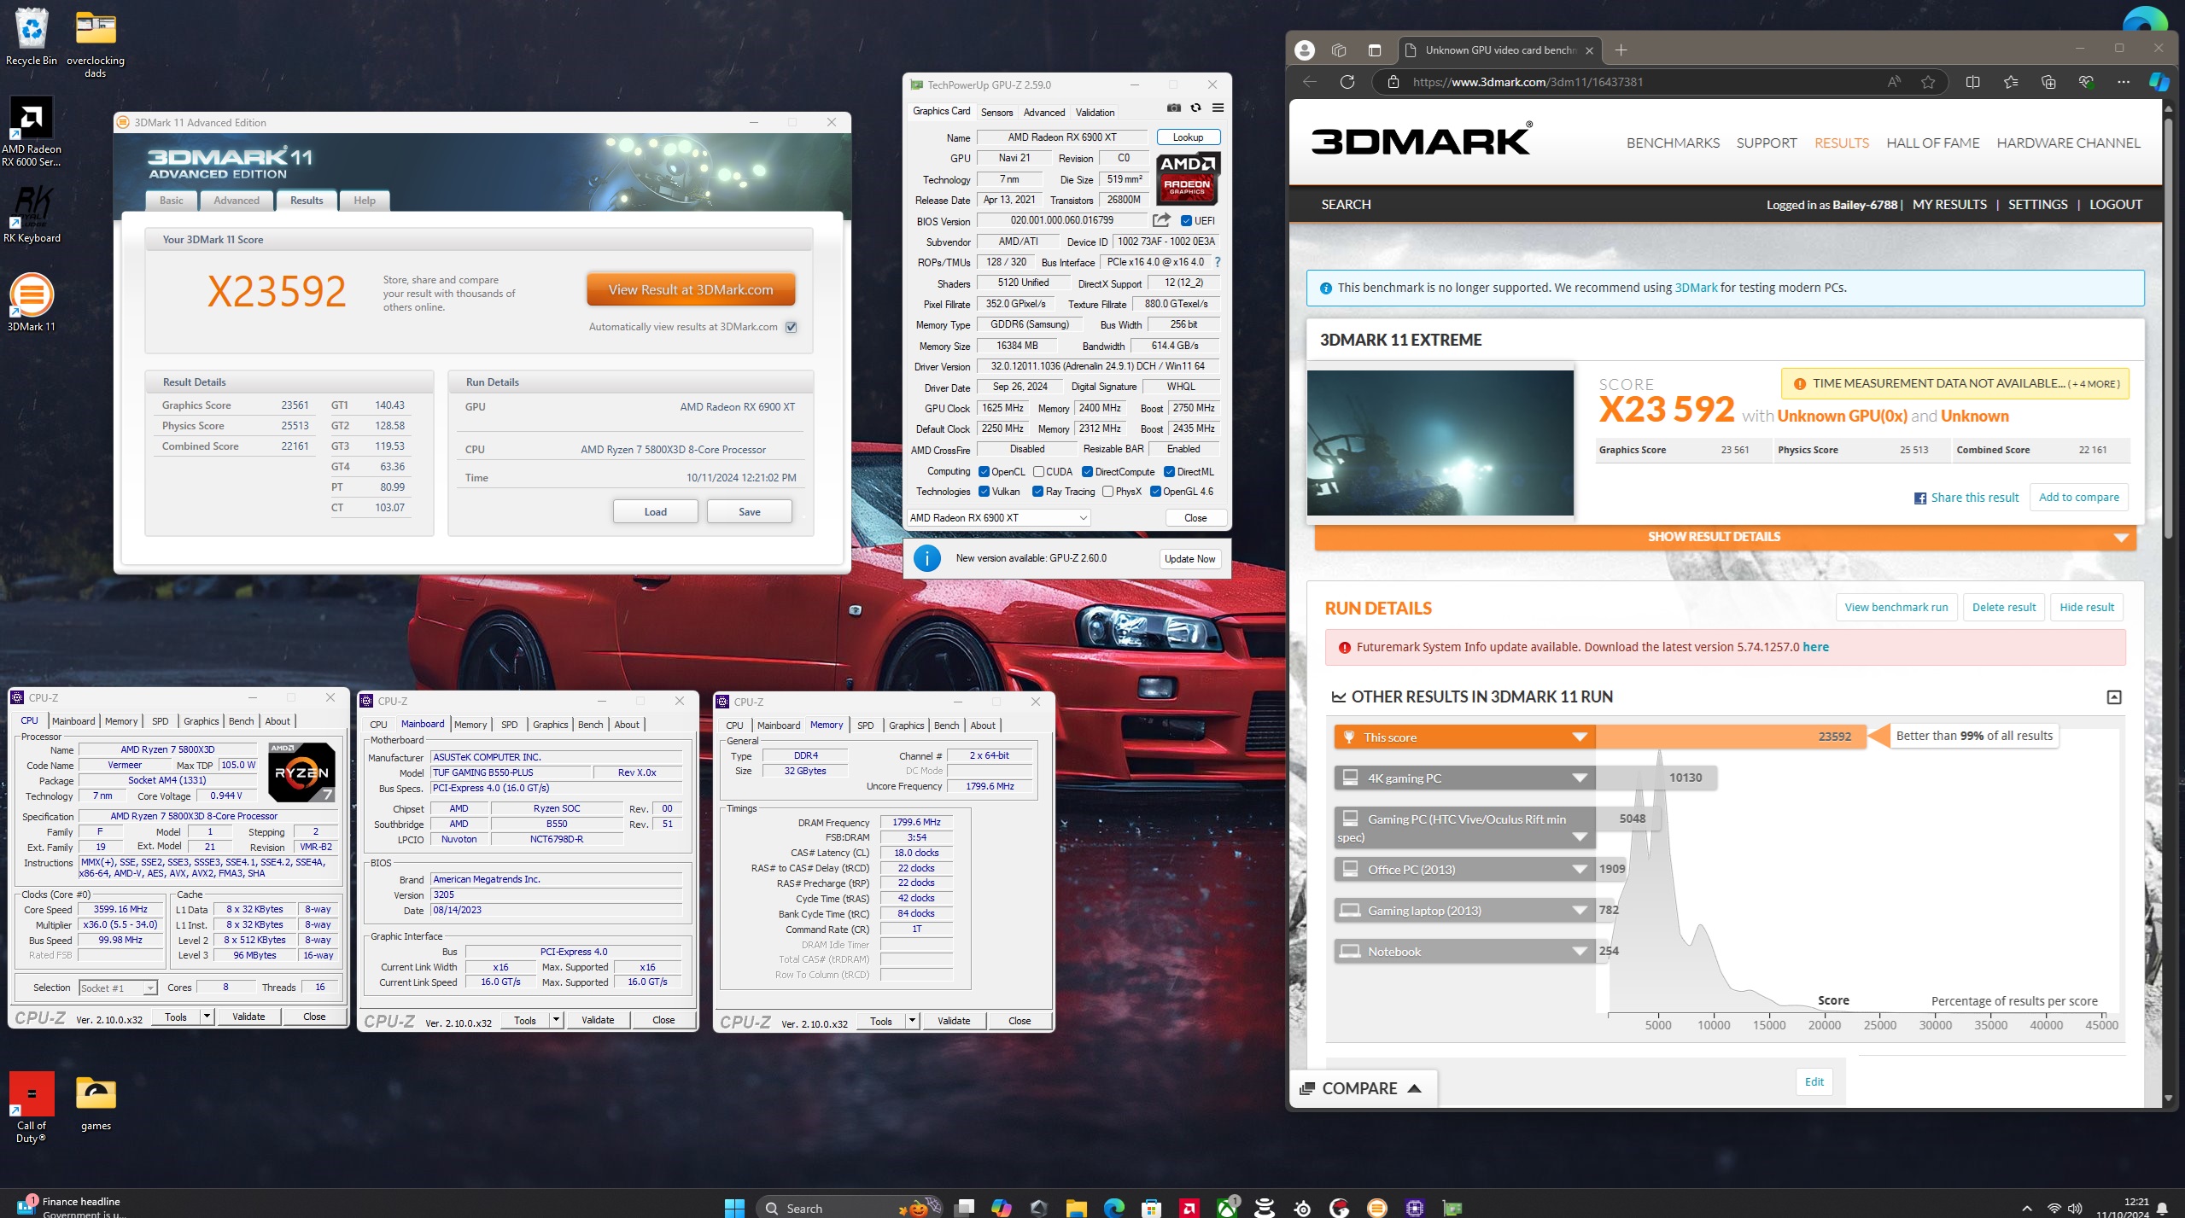Switch to Basic tab in 3DMark 11
2185x1218 pixels.
click(x=171, y=201)
